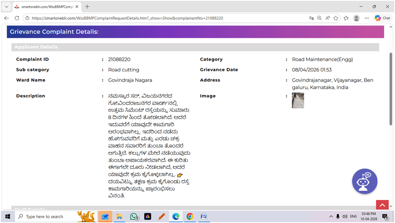This screenshot has height=223, width=395.
Task: Click the red scroll-to-top arrow button
Action: coord(382,205)
